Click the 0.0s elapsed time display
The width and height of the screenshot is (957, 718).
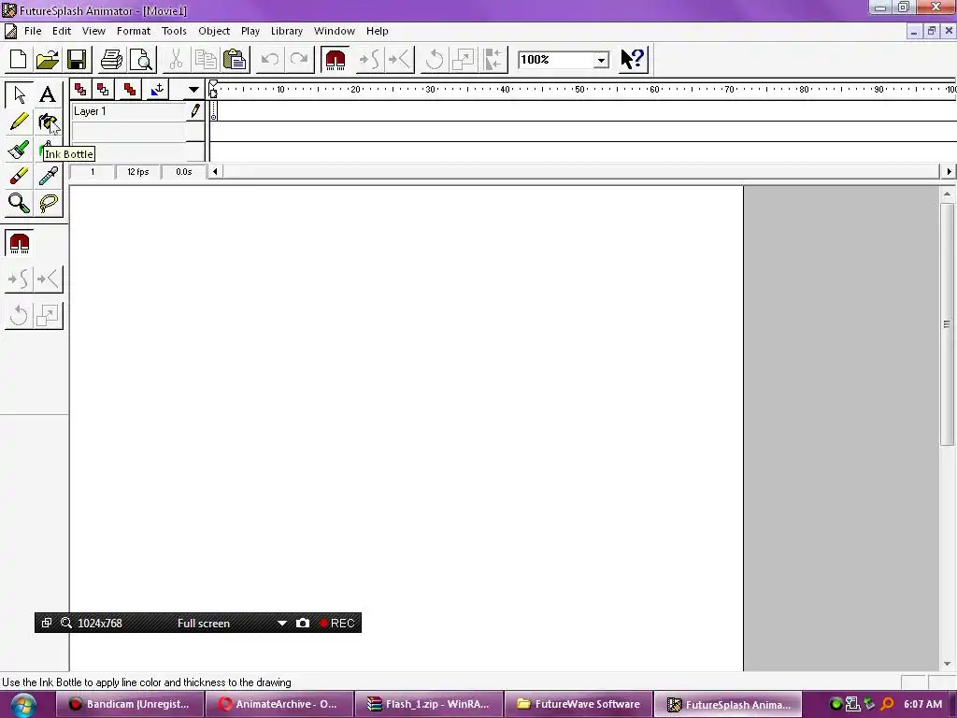point(184,172)
